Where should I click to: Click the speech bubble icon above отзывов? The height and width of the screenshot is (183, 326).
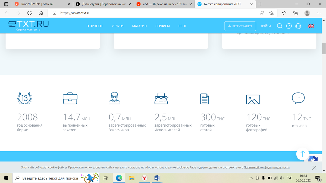tap(298, 98)
